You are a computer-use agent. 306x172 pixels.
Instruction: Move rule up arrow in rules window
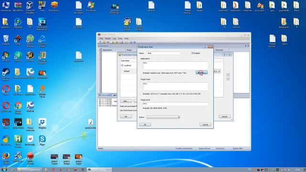click(x=228, y=75)
